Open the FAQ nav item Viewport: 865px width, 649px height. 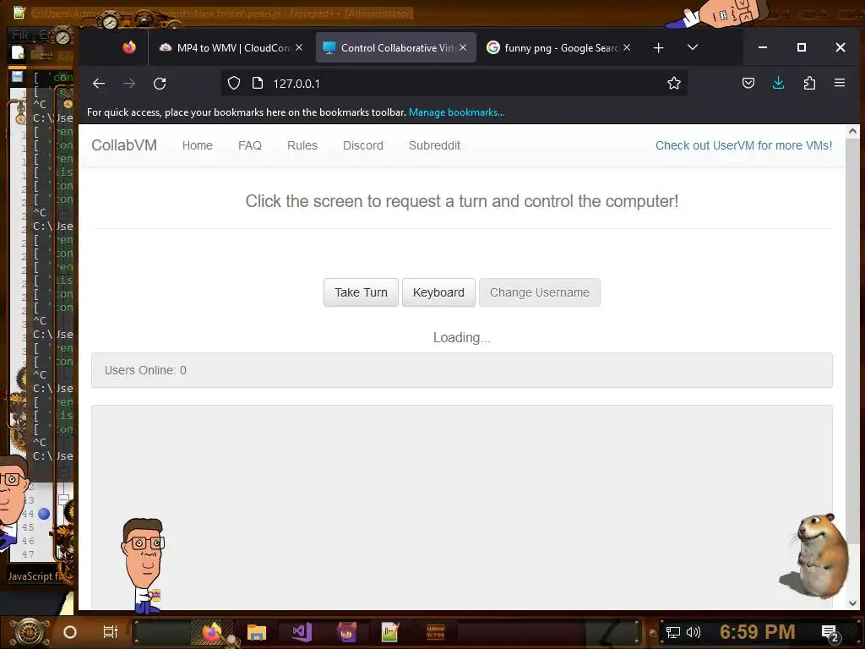point(250,145)
